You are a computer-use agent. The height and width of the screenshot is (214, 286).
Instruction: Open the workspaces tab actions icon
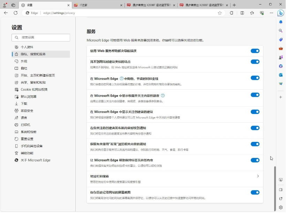point(13,5)
